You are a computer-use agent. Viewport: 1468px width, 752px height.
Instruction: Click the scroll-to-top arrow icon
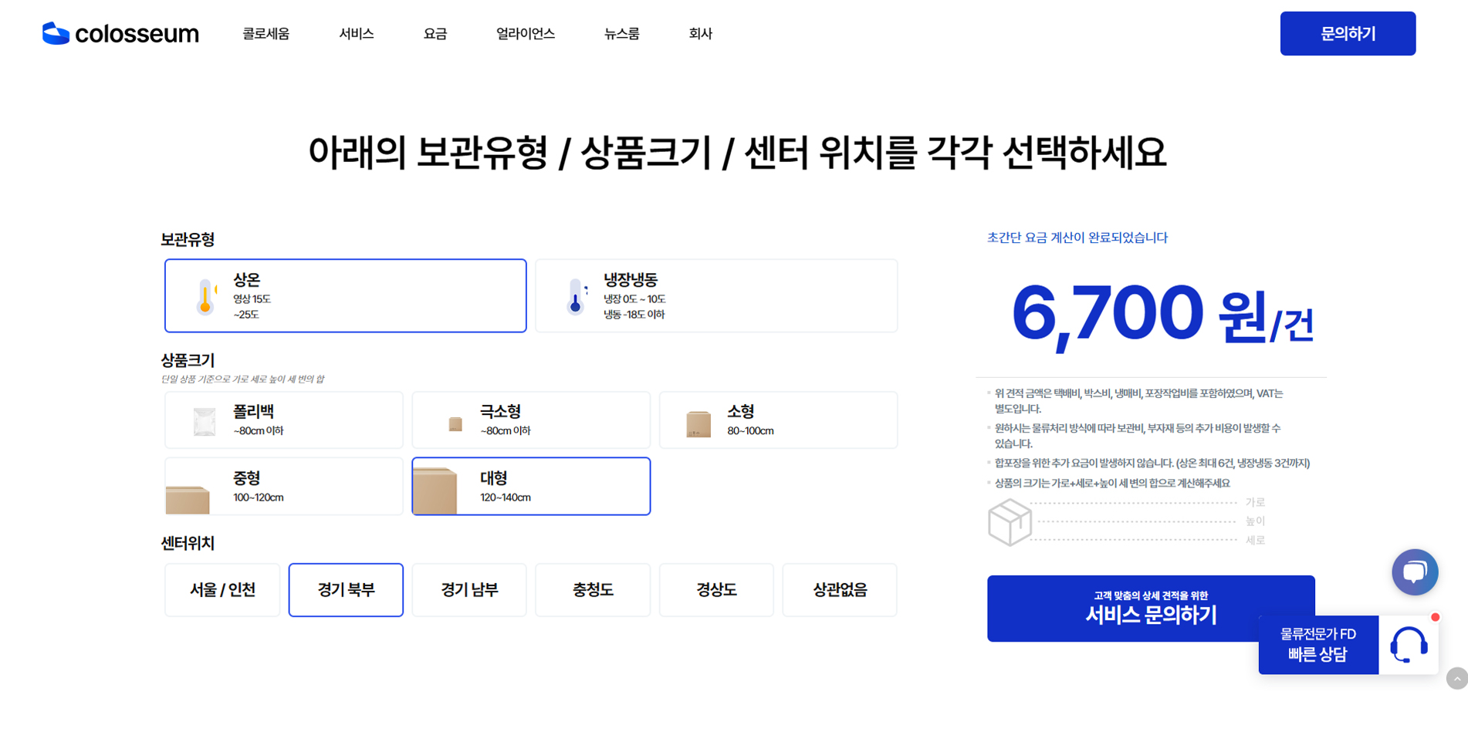[x=1456, y=679]
